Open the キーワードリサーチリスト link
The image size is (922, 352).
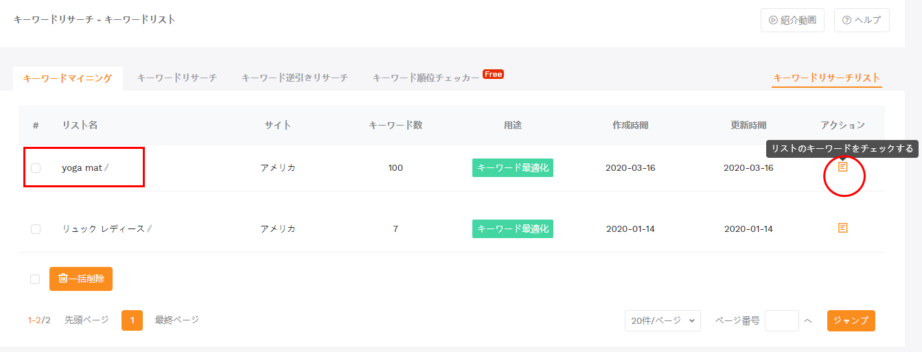coord(827,78)
